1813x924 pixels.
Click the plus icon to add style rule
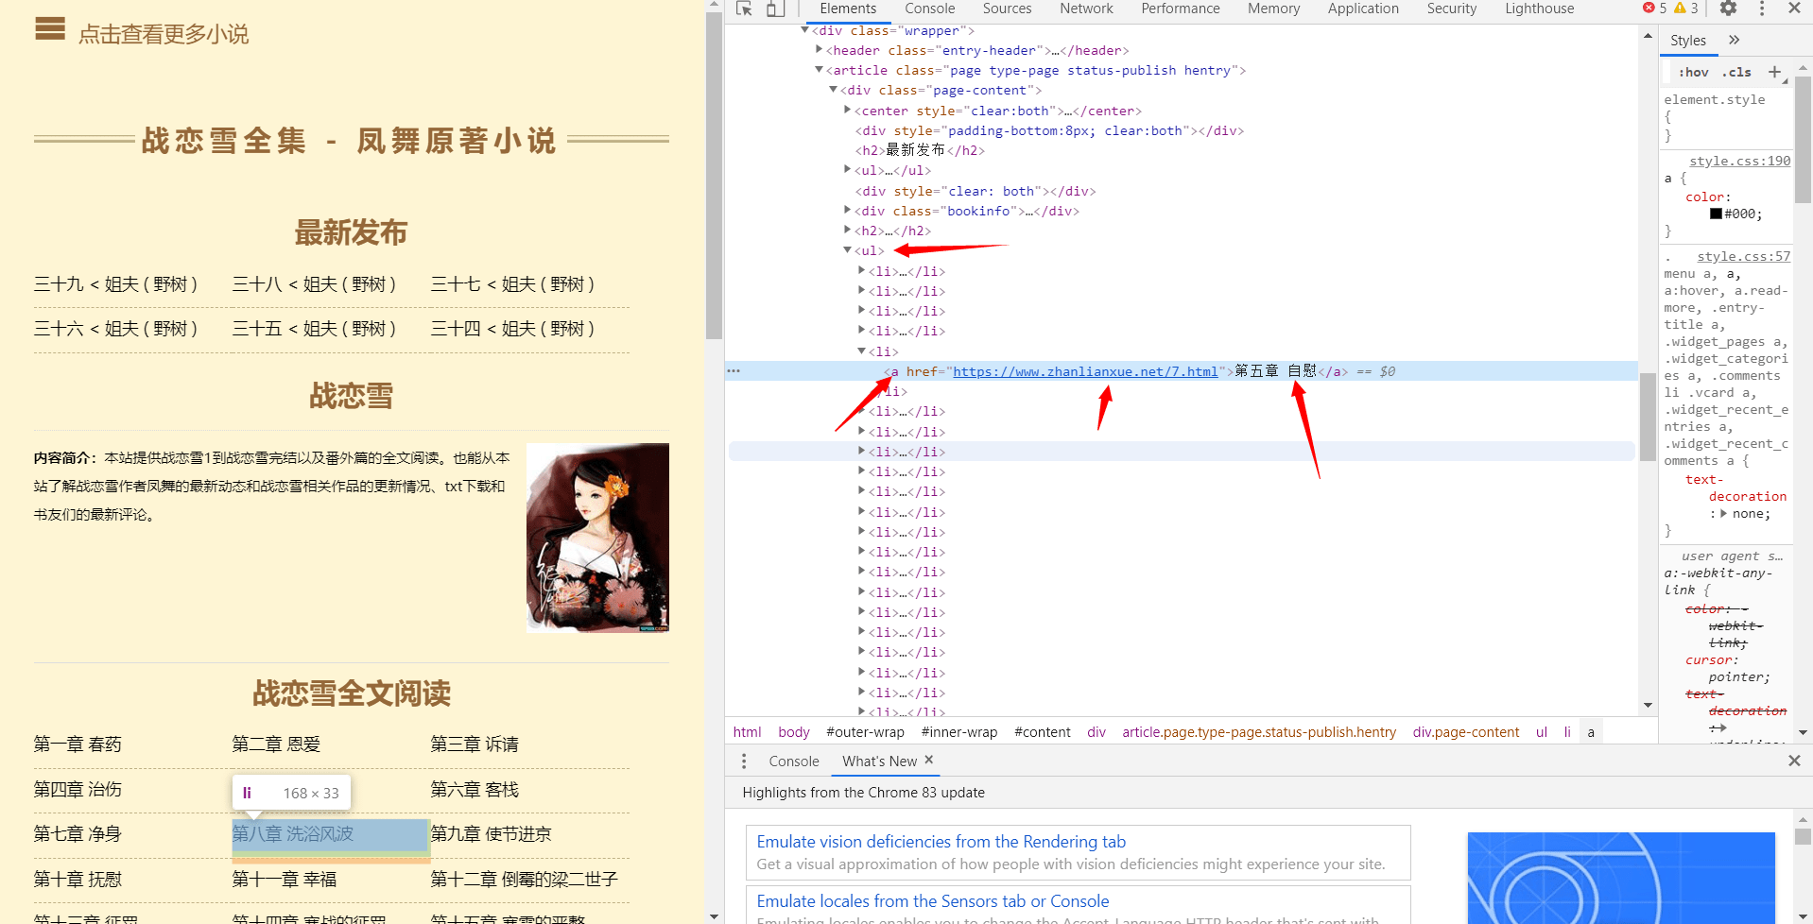(1774, 72)
